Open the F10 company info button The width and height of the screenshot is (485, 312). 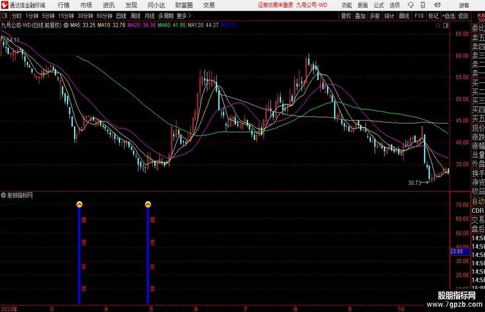[x=419, y=16]
